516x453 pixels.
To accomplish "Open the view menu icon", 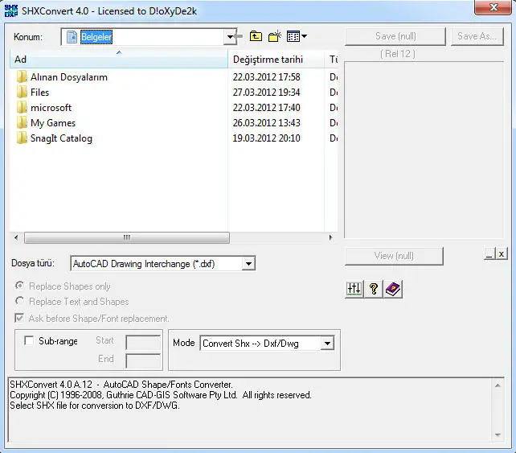I will (x=296, y=36).
